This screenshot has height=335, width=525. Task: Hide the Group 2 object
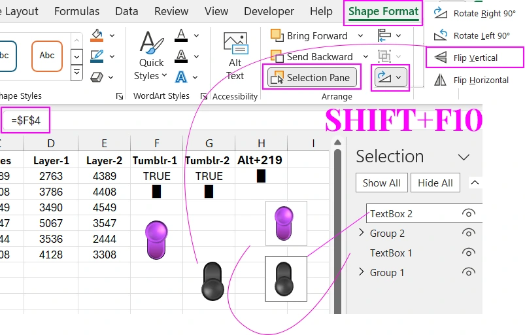coord(468,233)
